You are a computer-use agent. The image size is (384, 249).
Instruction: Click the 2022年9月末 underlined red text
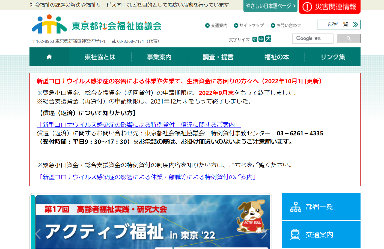point(216,93)
